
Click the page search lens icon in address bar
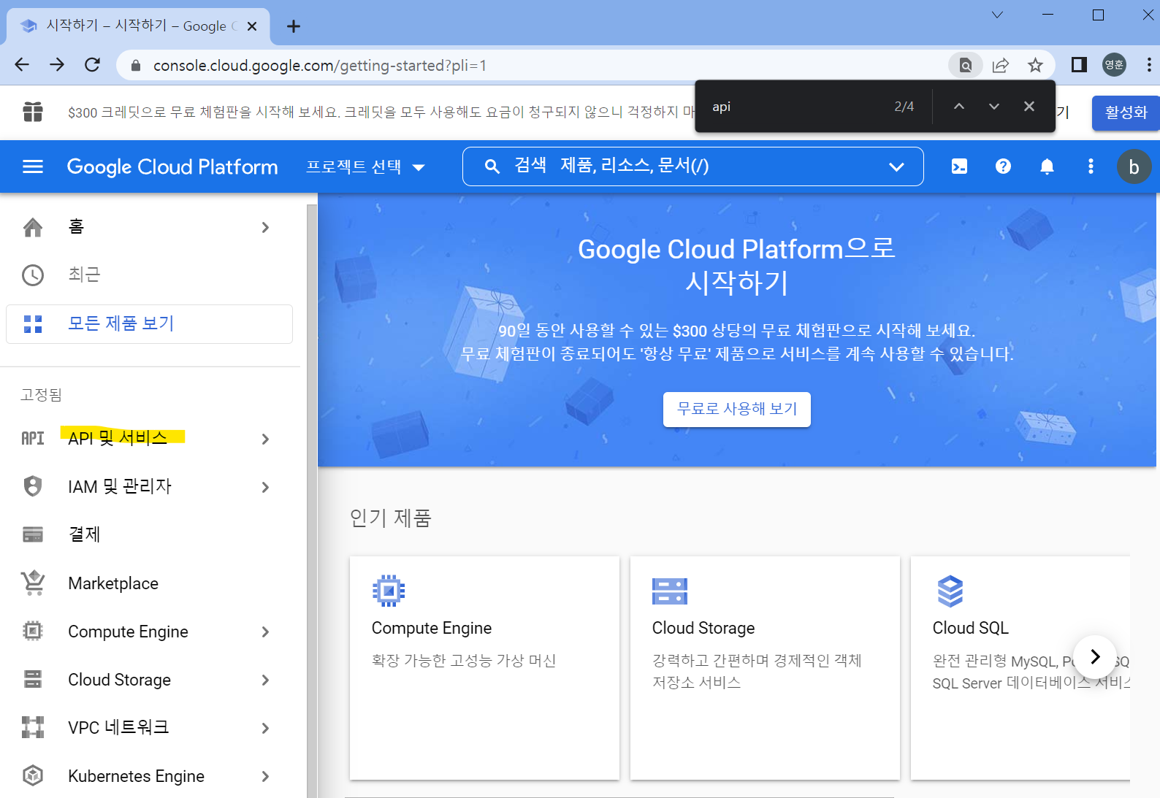click(966, 65)
